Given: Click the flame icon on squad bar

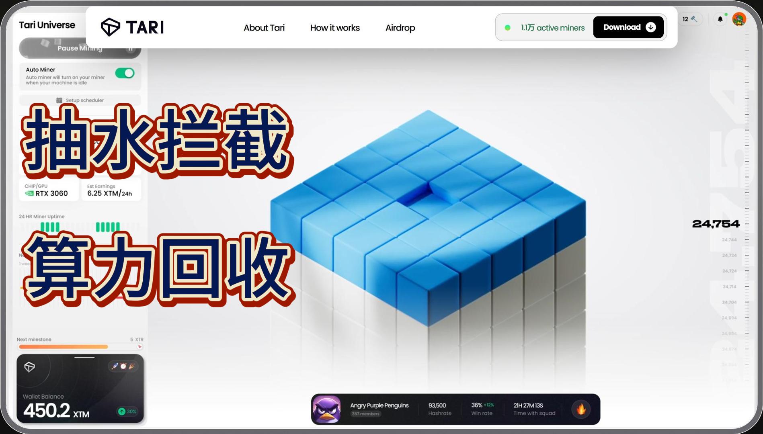Looking at the screenshot, I should tap(581, 409).
